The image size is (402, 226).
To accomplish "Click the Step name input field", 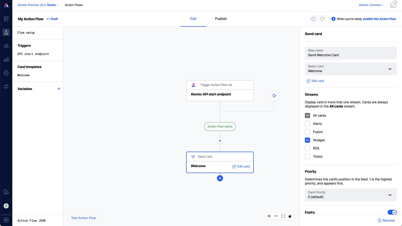I will click(x=351, y=53).
